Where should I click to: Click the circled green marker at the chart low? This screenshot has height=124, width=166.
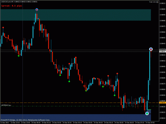pos(147,113)
